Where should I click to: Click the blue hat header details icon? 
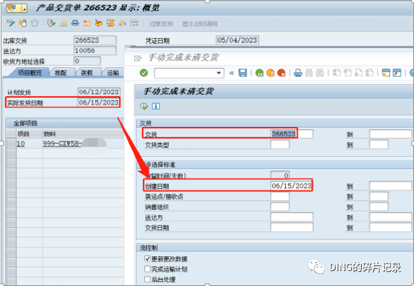[75, 23]
